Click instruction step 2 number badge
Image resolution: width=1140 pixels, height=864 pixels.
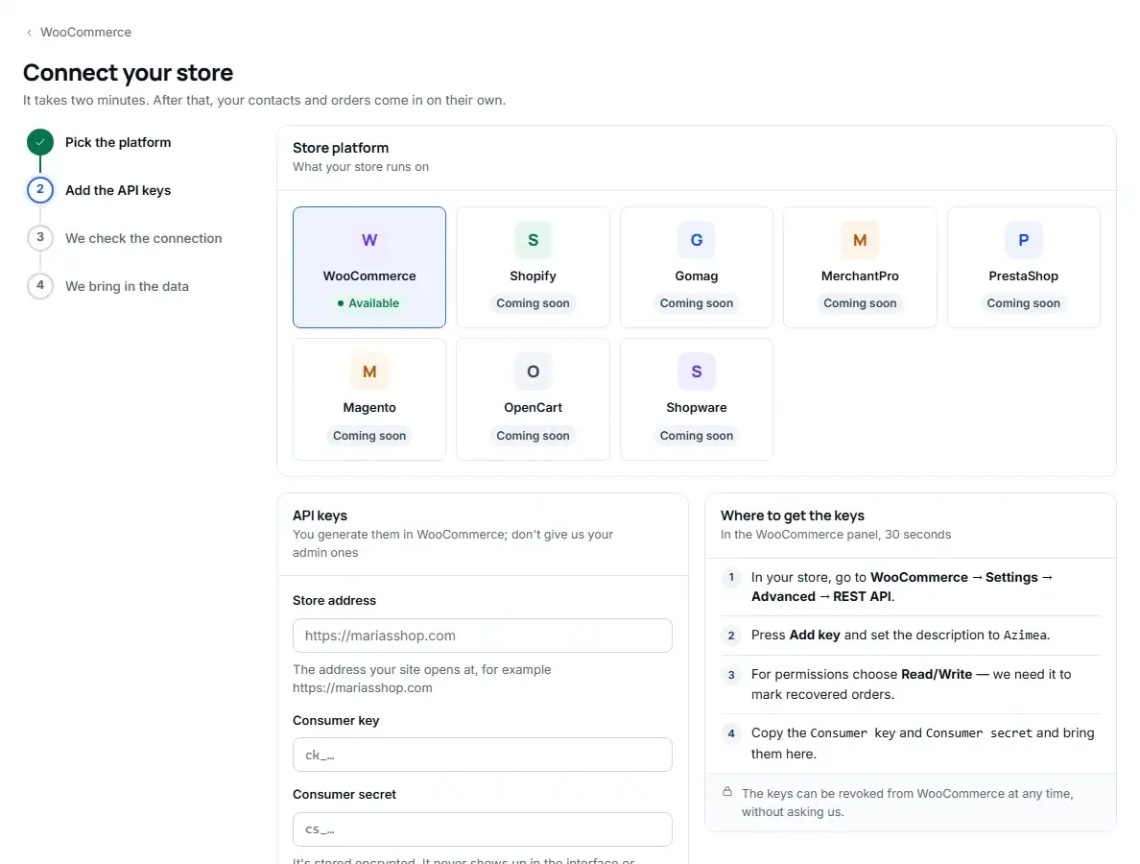point(730,636)
